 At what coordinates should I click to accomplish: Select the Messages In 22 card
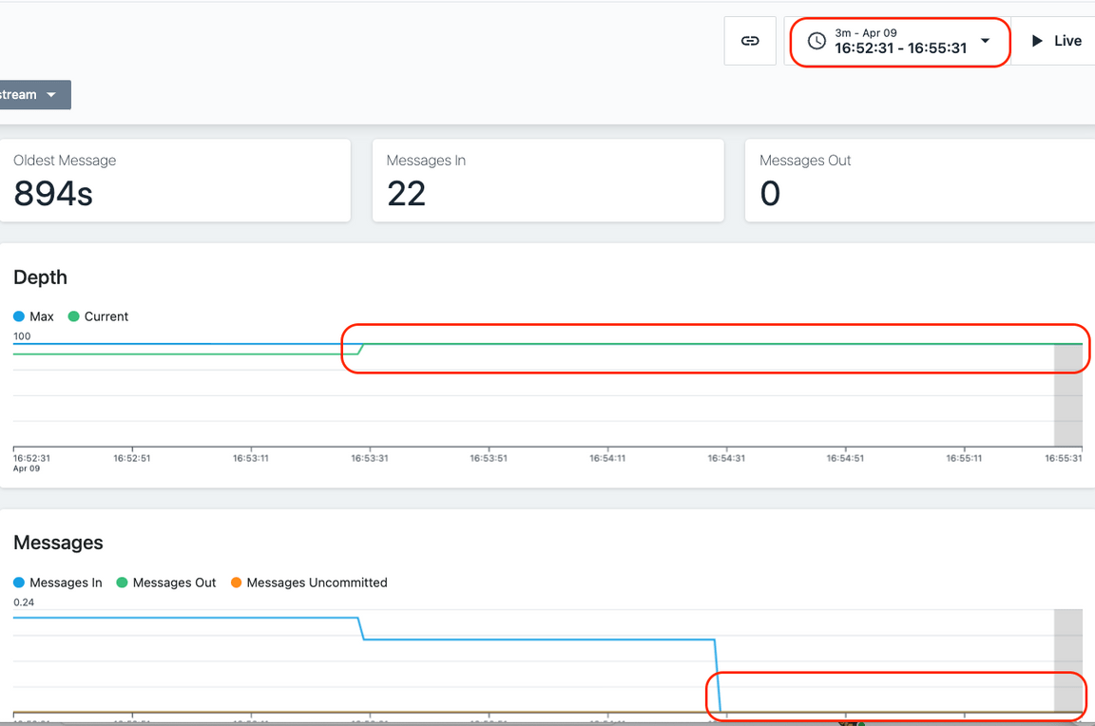[x=548, y=181]
